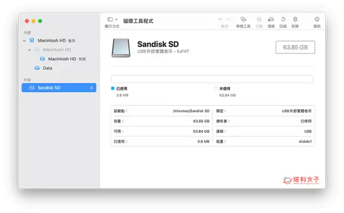The height and width of the screenshot is (213, 344).
Task: Select the Erase disk tool
Action: click(271, 20)
